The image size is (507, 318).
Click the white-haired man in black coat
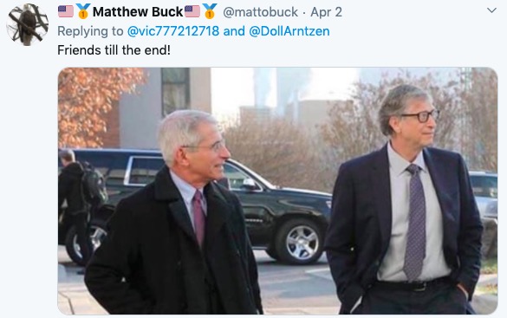point(174,213)
